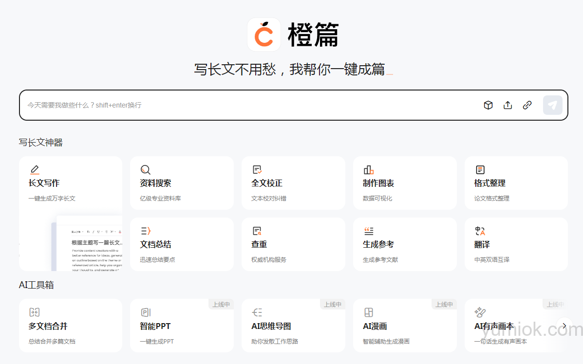
Task: Click the magic wand icon on the AI有声画本 card
Action: 480,312
